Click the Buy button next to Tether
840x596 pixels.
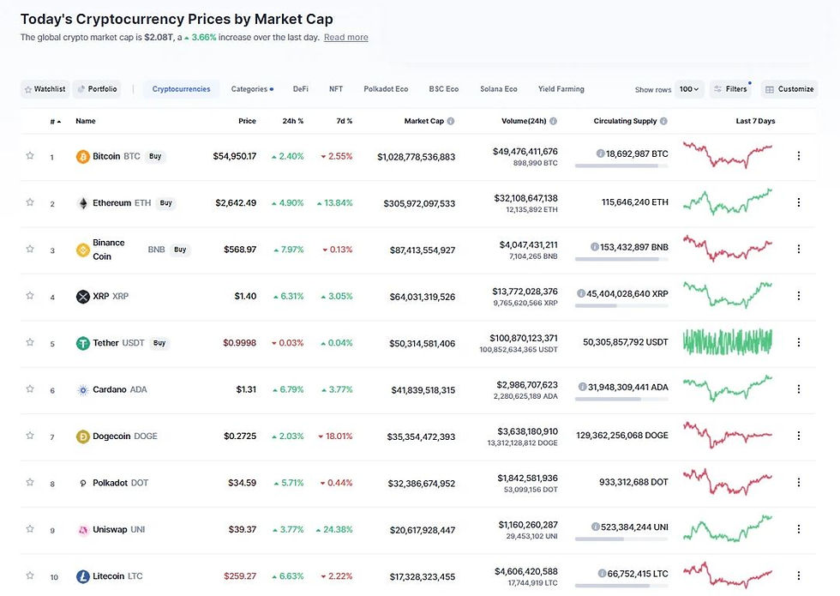(x=159, y=343)
